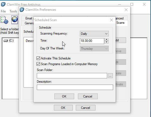
Task: Decrease the time with the down spinner
Action: point(106,42)
